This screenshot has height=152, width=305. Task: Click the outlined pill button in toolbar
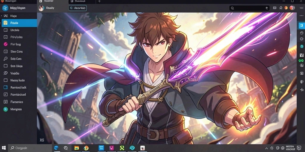point(78,8)
